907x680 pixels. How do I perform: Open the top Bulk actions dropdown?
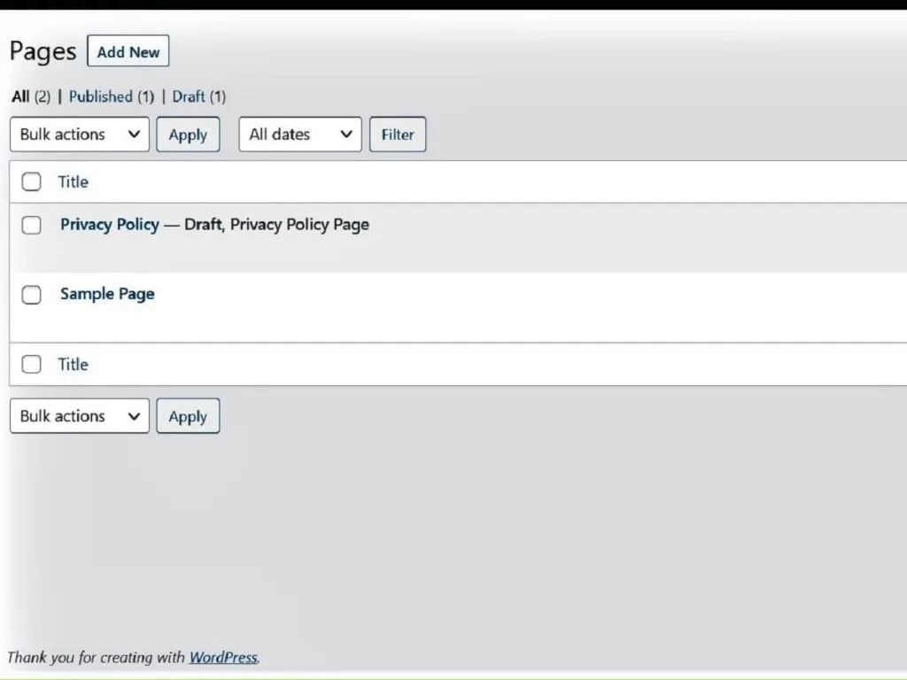(x=79, y=135)
